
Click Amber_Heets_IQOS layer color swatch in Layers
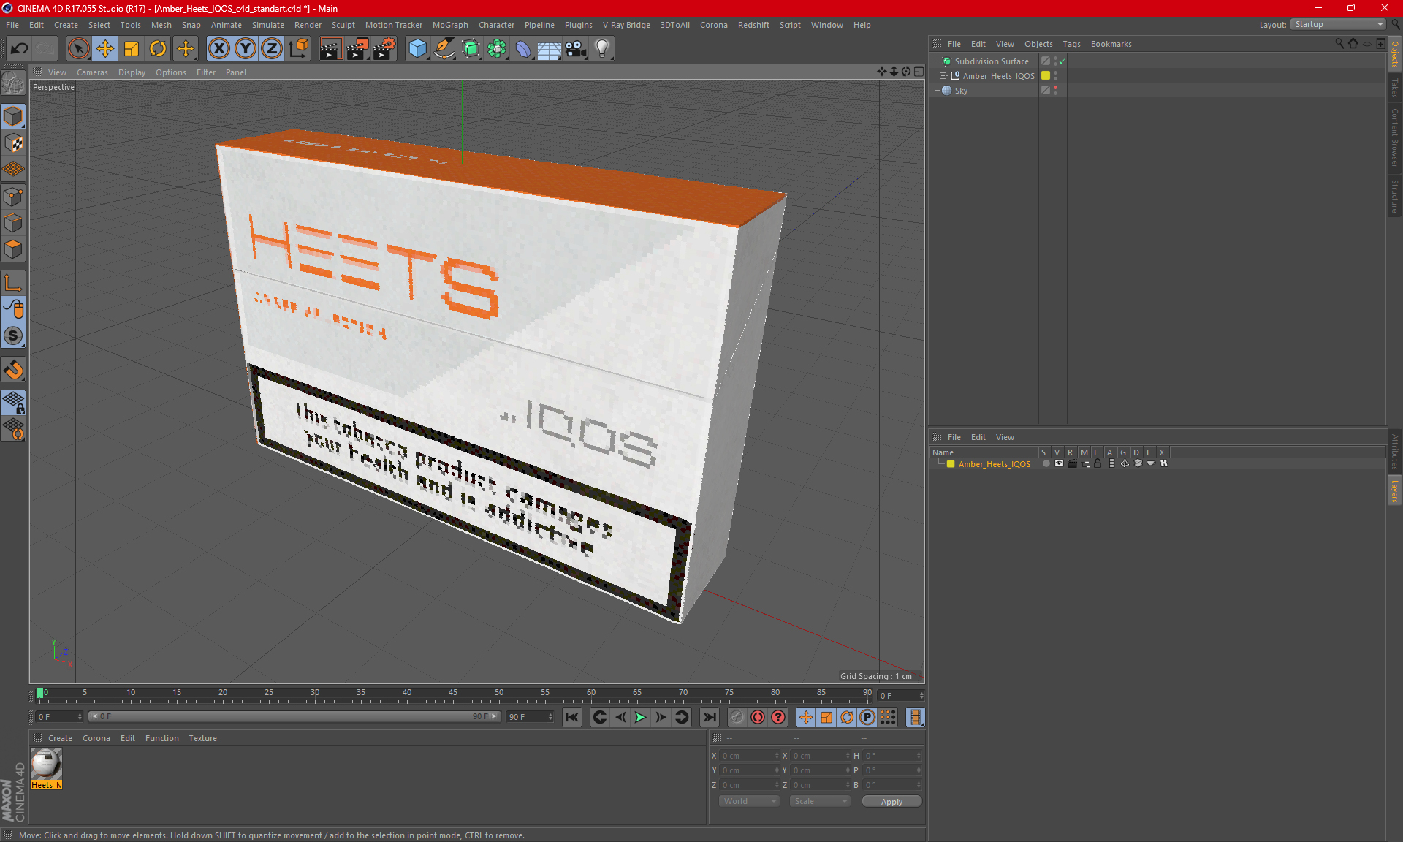tap(951, 464)
